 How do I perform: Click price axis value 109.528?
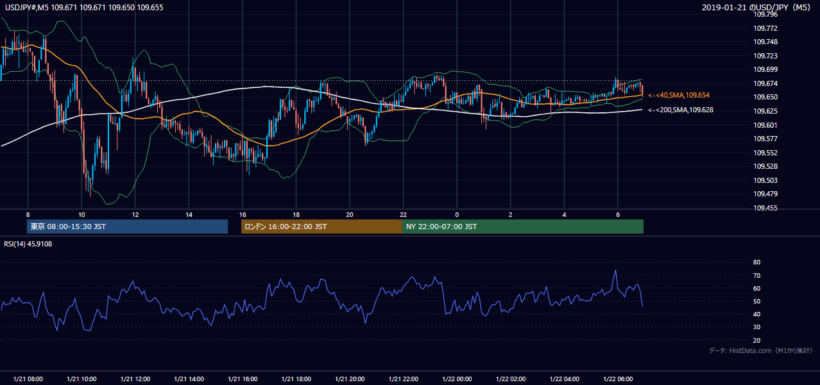tap(765, 166)
